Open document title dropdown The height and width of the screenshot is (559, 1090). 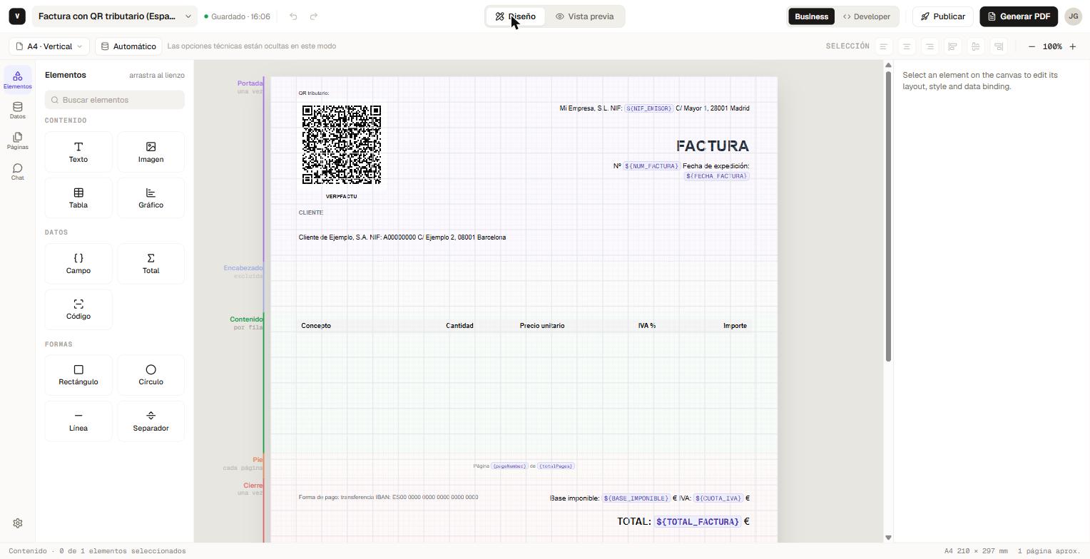(x=115, y=16)
